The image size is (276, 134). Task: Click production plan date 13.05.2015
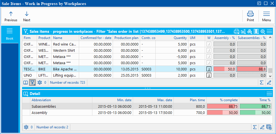coord(126,69)
